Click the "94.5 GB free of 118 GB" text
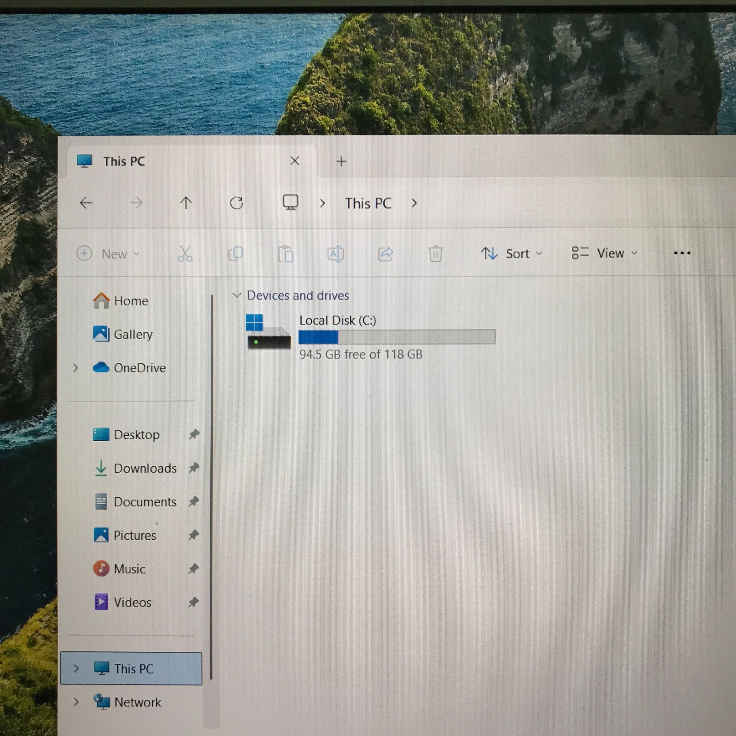The width and height of the screenshot is (736, 736). [x=361, y=354]
